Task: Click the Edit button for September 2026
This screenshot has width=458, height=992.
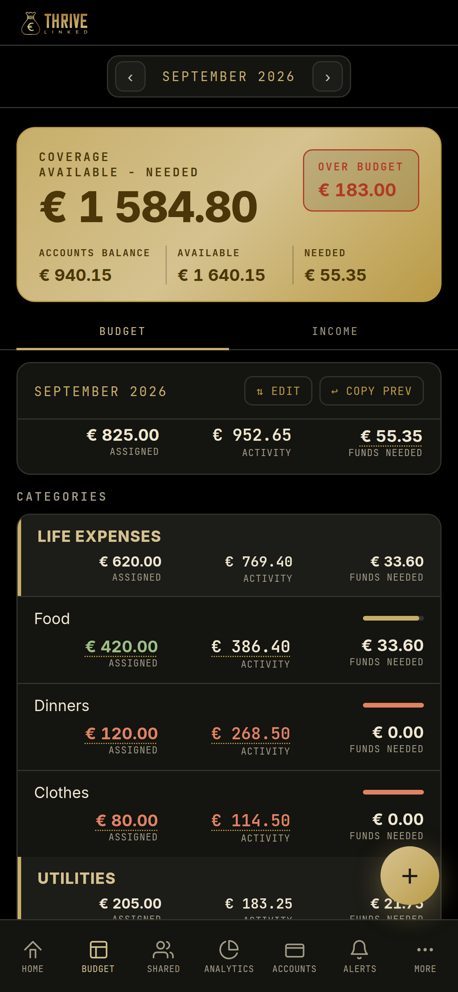Action: click(x=278, y=391)
